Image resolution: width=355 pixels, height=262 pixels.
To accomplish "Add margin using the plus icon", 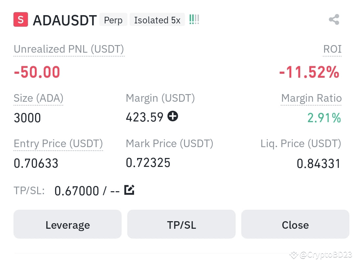I will click(173, 116).
